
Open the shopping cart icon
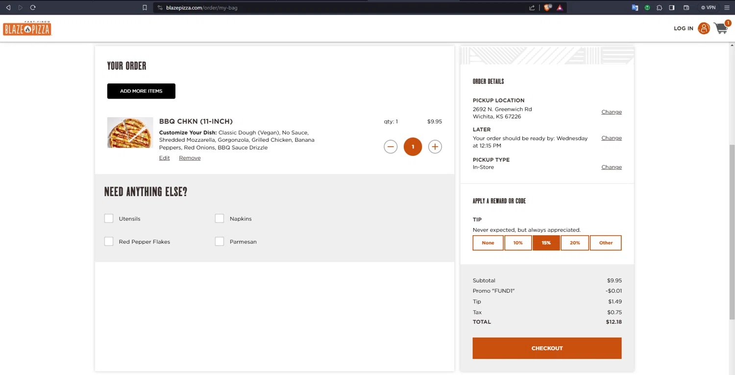[x=721, y=28]
